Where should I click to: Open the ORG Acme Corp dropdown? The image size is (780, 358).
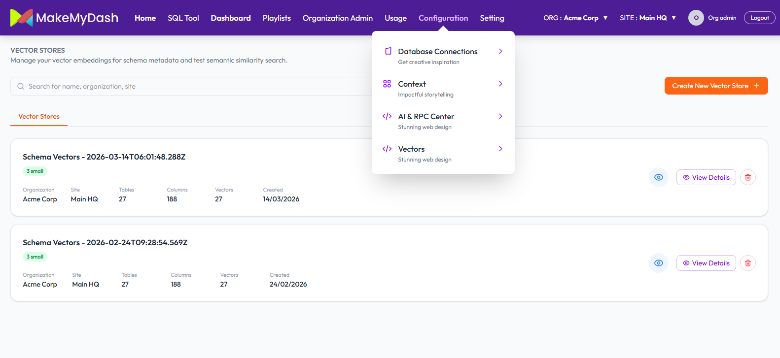[575, 18]
